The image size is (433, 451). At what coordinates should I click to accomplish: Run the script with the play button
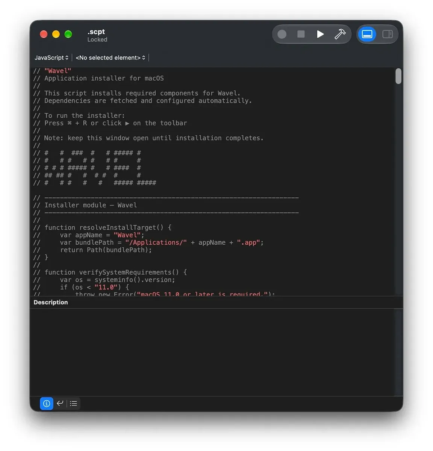coord(320,34)
